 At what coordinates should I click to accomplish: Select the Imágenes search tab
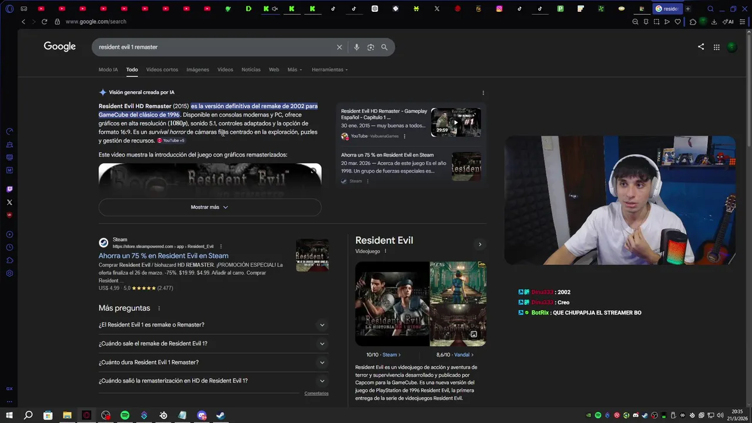(197, 69)
